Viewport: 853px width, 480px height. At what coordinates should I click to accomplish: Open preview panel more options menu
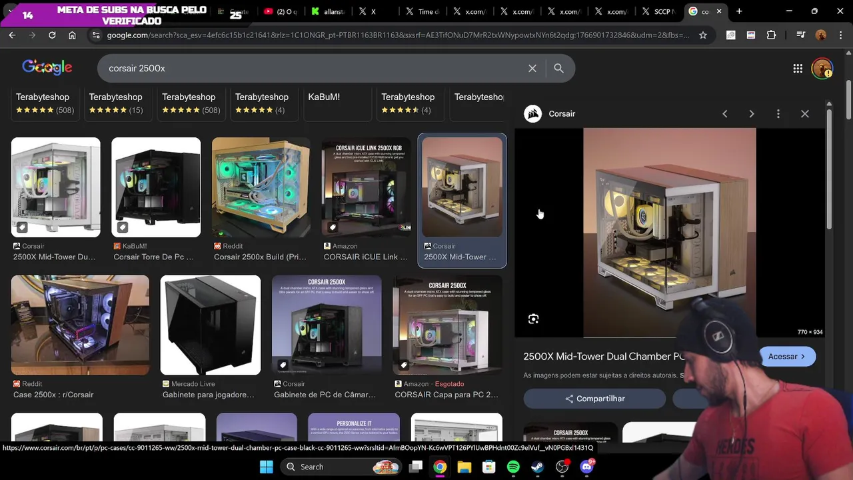(x=778, y=114)
